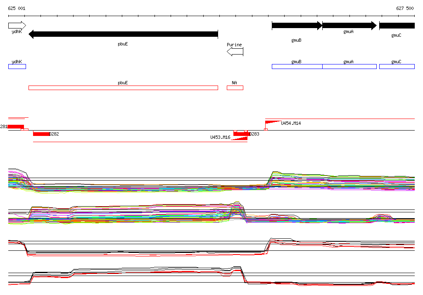This screenshot has height=295, width=423.
Task: Click the pbuE label under black arrow
Action: click(123, 44)
